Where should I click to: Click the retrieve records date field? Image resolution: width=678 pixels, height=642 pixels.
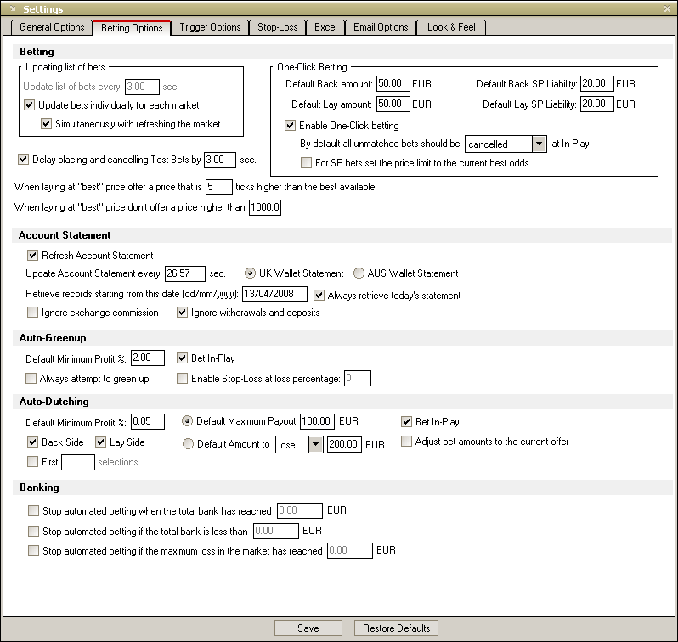pos(274,294)
